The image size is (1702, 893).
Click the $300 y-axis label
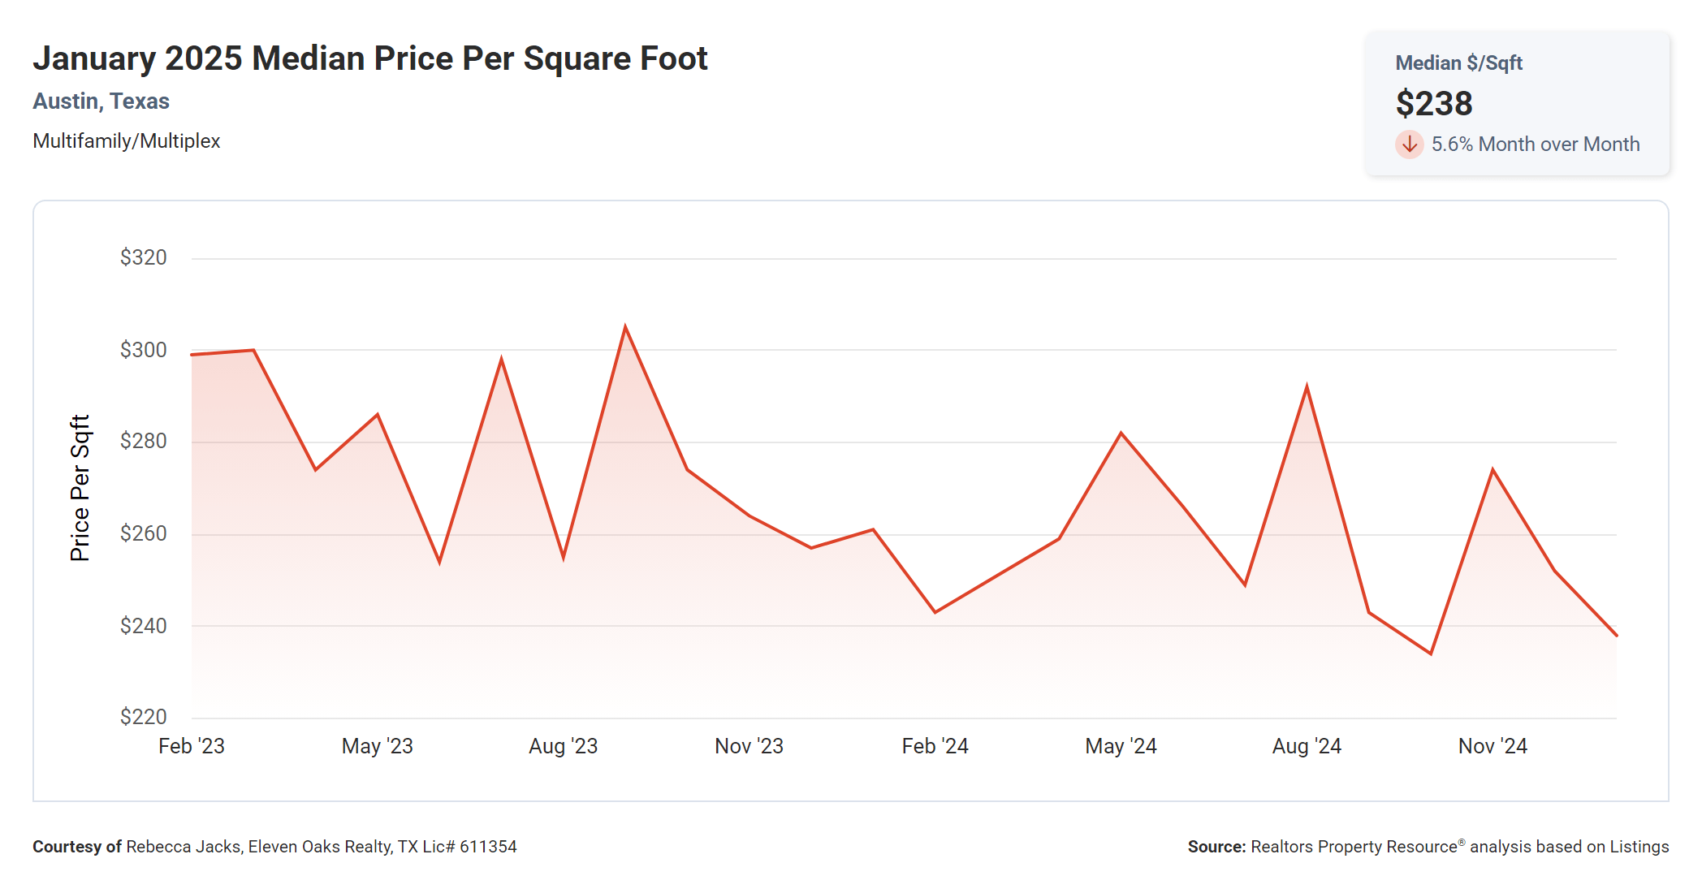point(143,350)
